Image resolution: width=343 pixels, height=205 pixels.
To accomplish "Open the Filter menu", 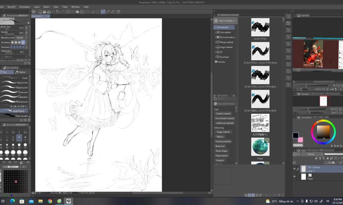I will 65,7.
